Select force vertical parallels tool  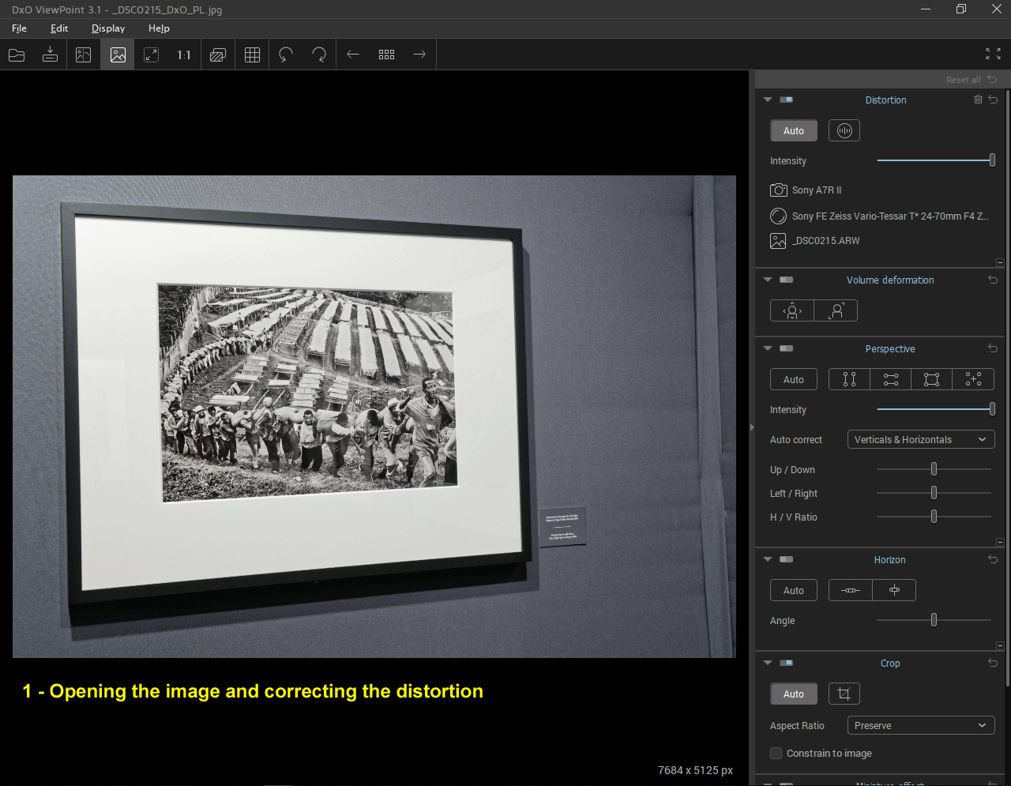849,379
